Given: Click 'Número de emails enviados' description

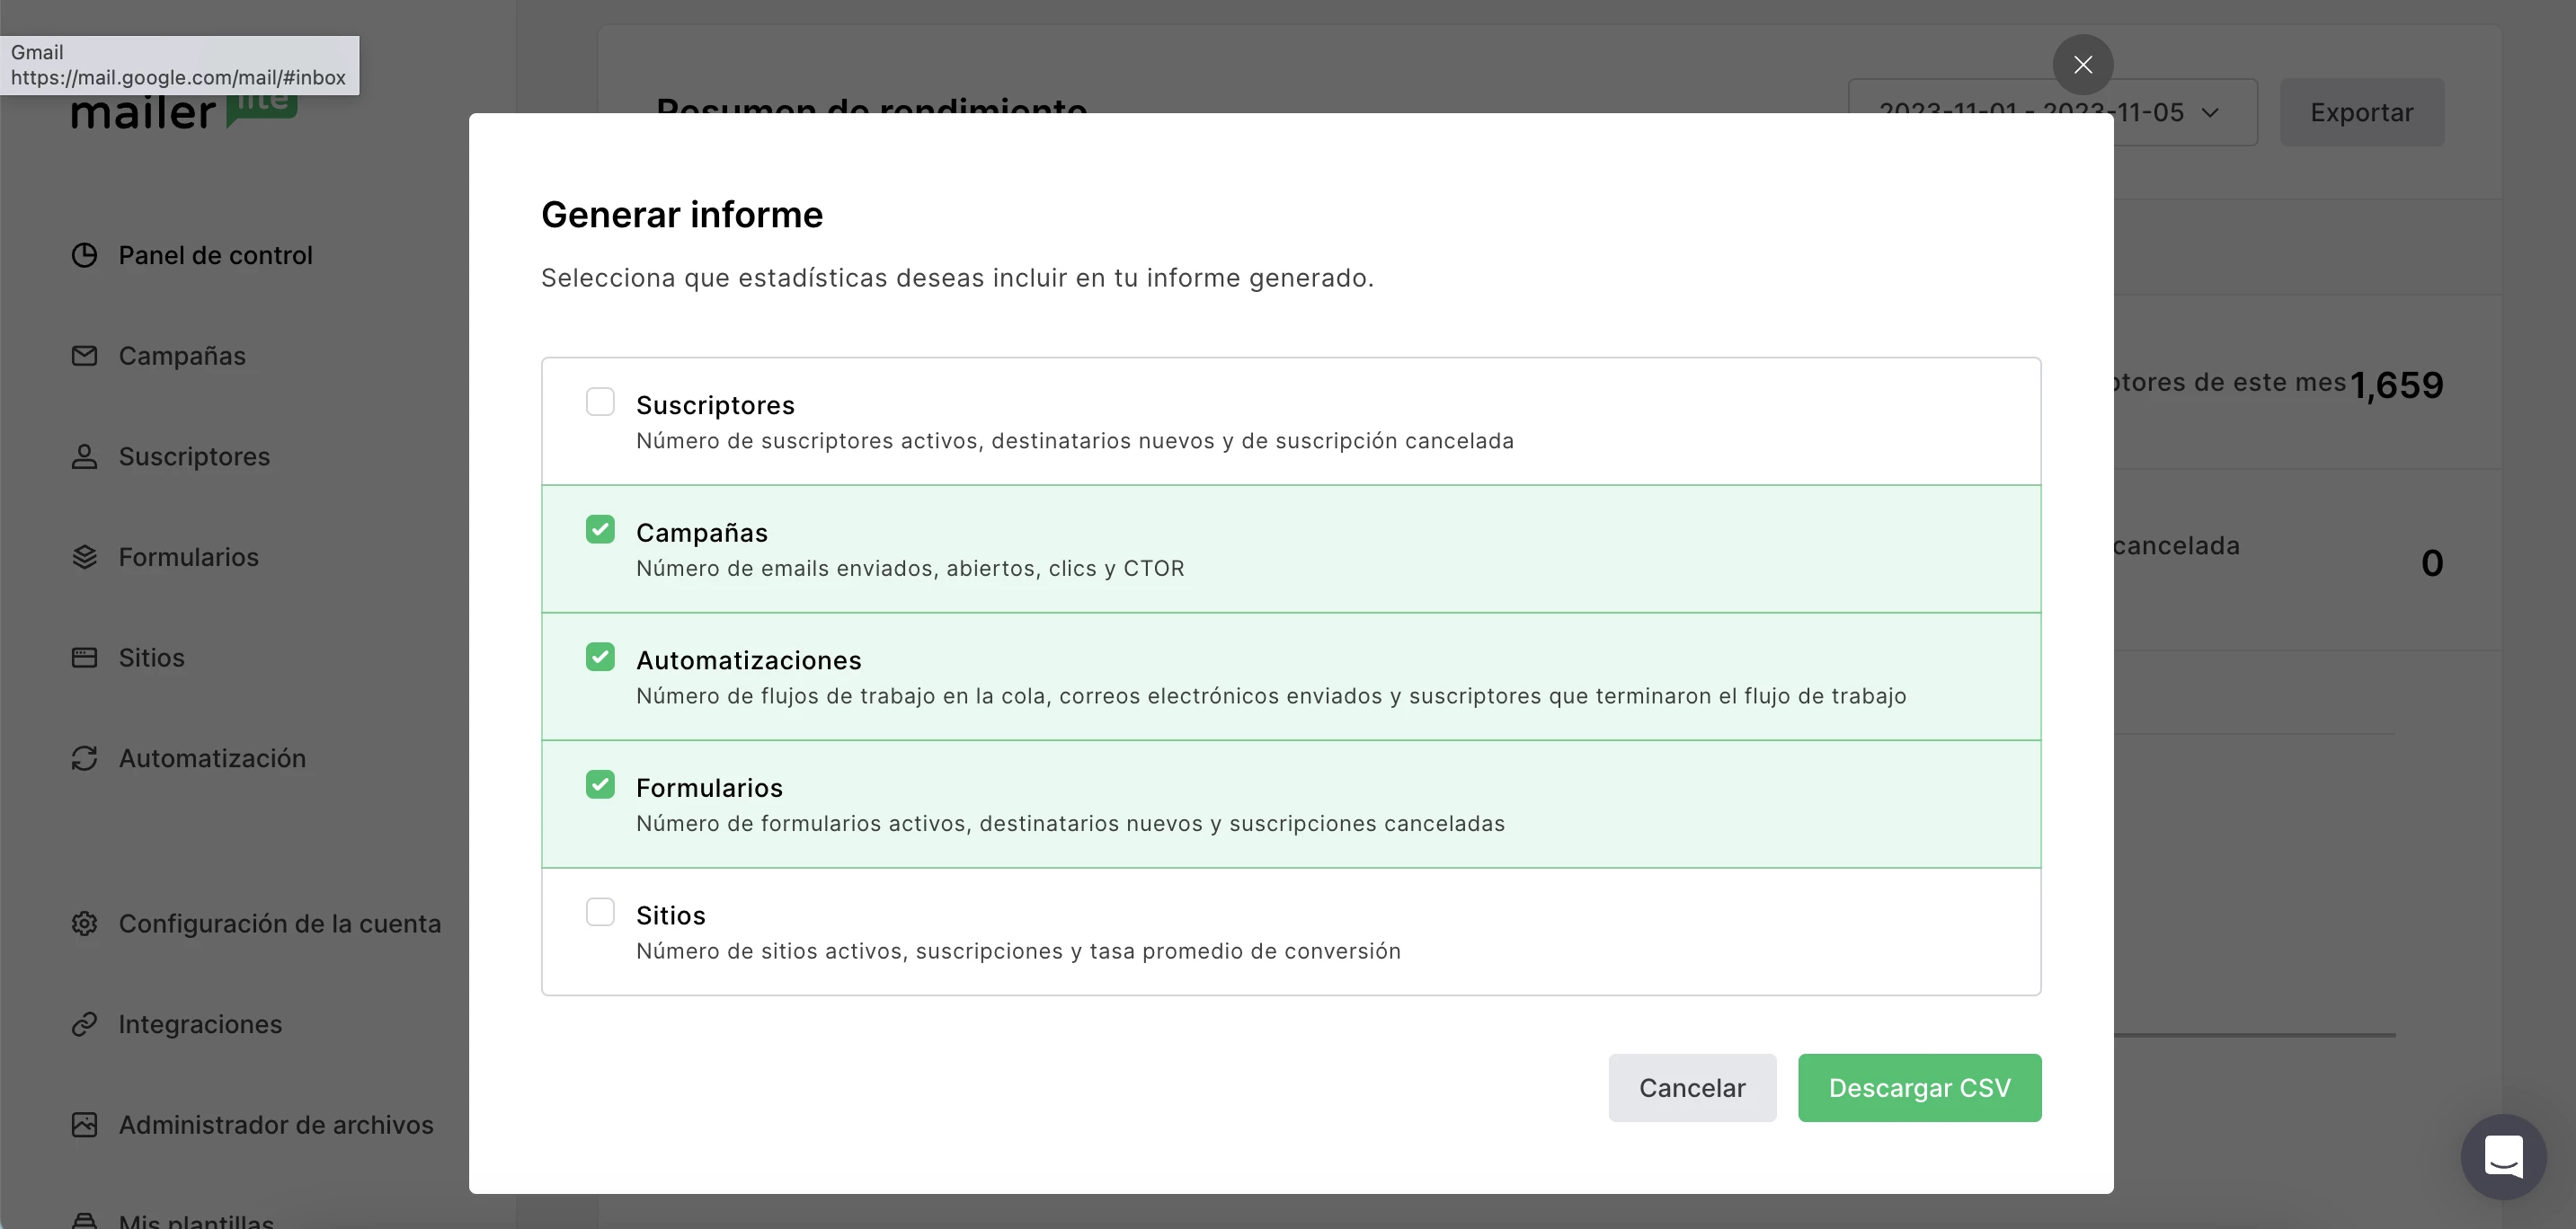Looking at the screenshot, I should pos(910,569).
